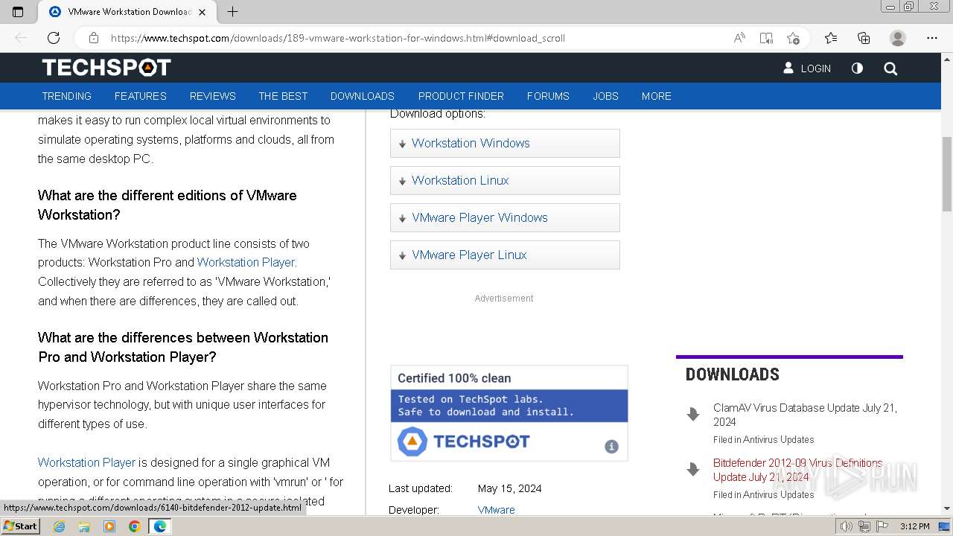Screen dimensions: 953x536
Task: Open File Explorer folder taskbar icon
Action: (x=84, y=526)
